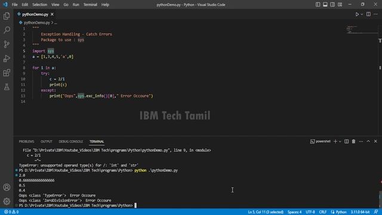Open terminal panel More Actions ellipsis

(x=361, y=142)
